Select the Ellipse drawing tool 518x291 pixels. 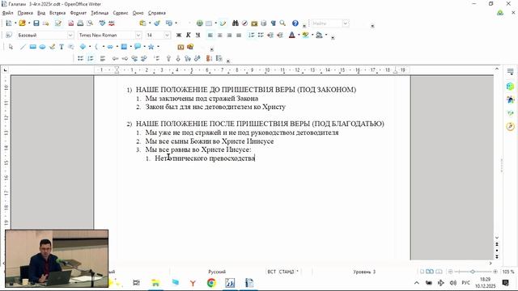[x=42, y=47]
